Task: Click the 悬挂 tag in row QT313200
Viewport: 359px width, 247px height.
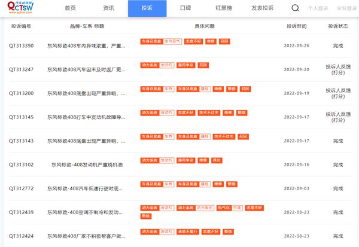Action: click(205, 89)
